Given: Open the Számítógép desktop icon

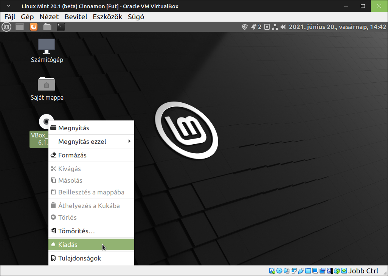Looking at the screenshot, I should click(x=47, y=51).
